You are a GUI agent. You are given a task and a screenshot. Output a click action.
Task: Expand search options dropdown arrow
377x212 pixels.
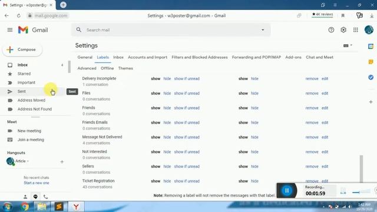point(263,30)
